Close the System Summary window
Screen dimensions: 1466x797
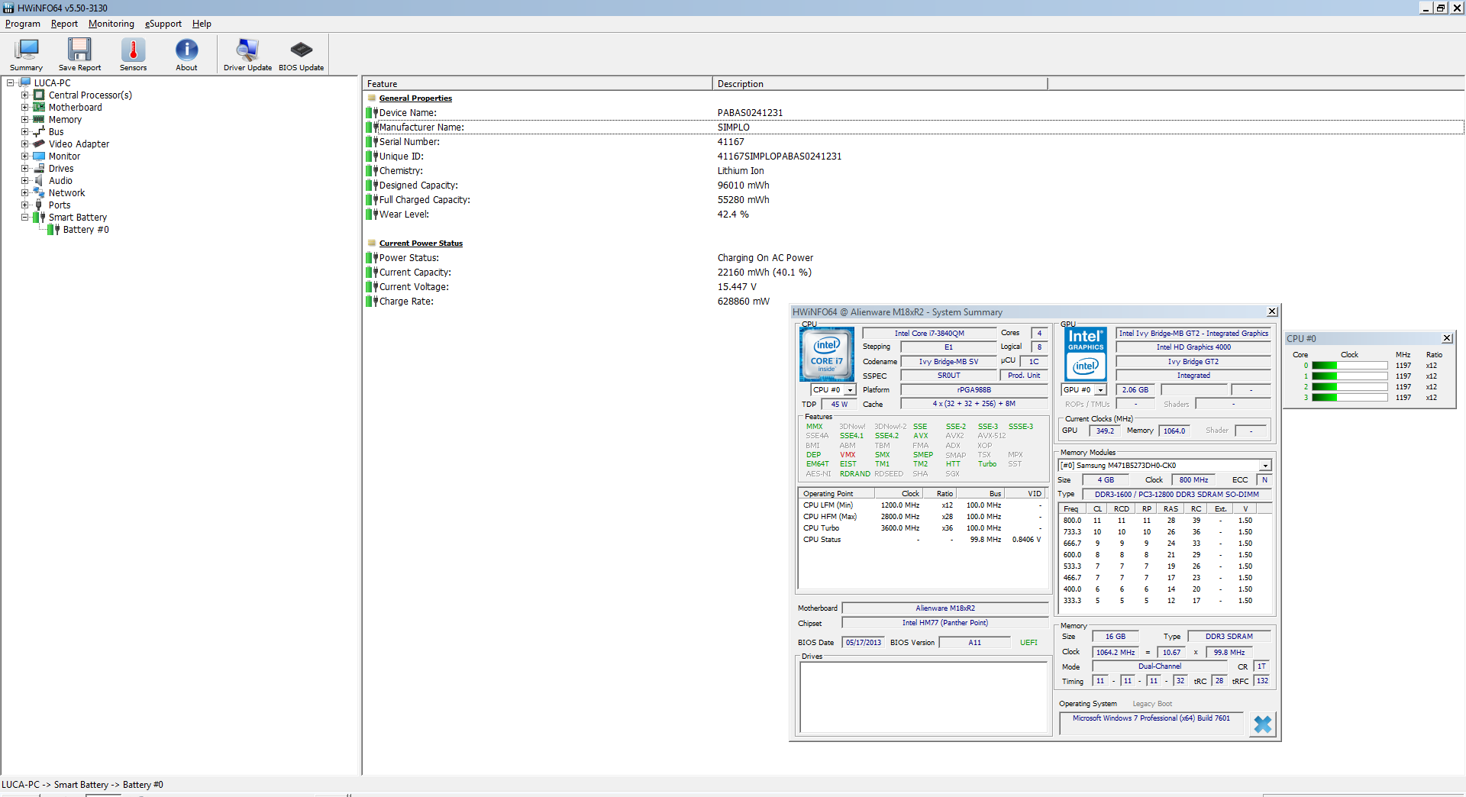(x=1272, y=311)
